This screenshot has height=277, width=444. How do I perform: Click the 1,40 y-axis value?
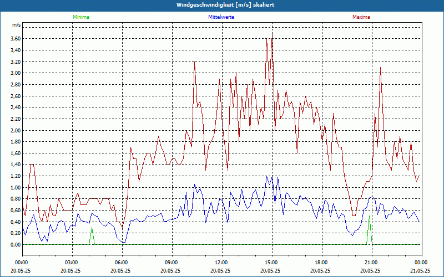click(16, 165)
